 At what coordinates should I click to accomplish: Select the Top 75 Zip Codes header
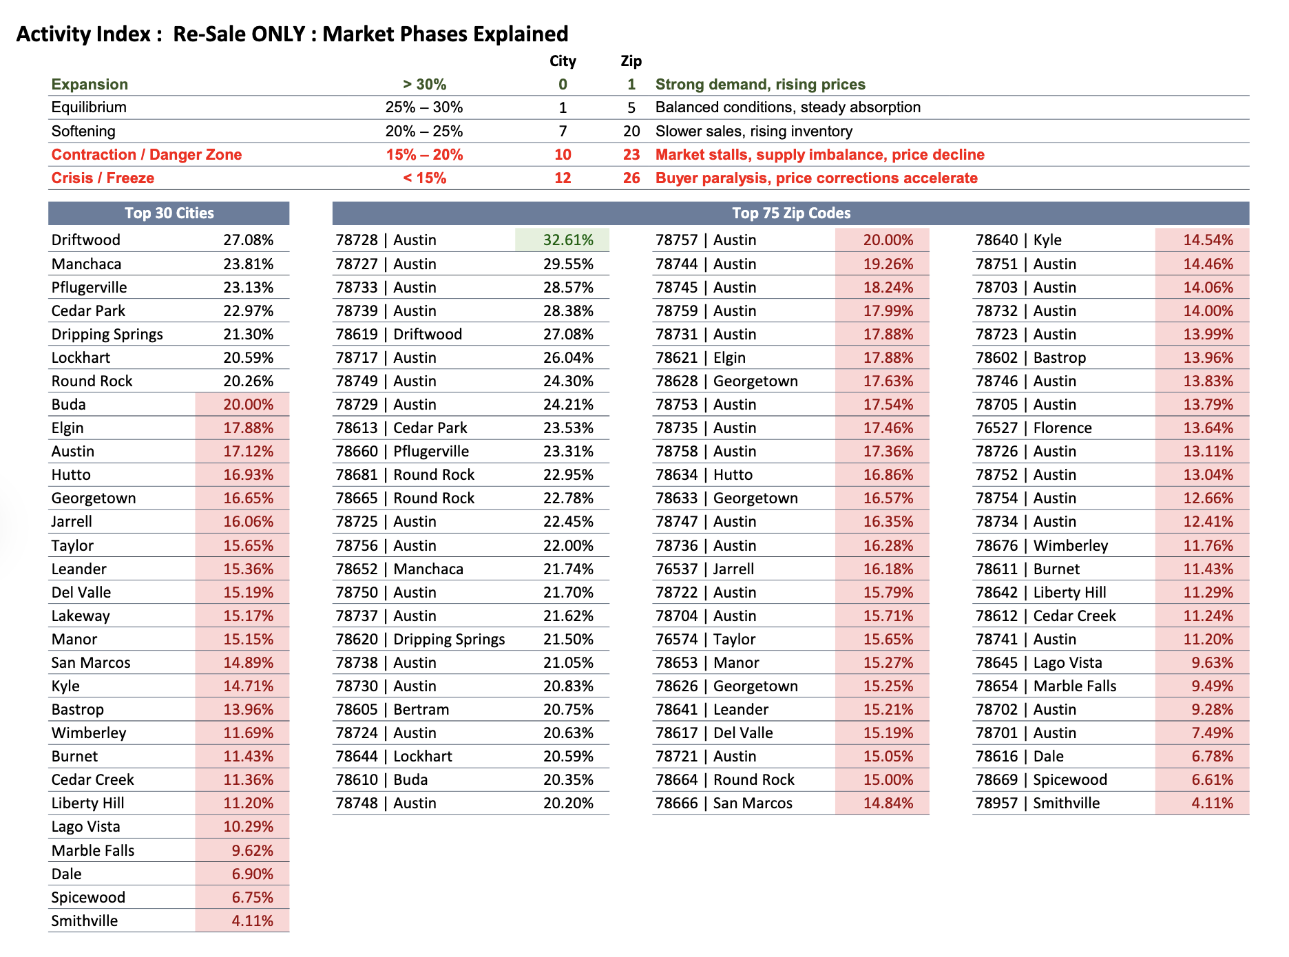pos(790,213)
